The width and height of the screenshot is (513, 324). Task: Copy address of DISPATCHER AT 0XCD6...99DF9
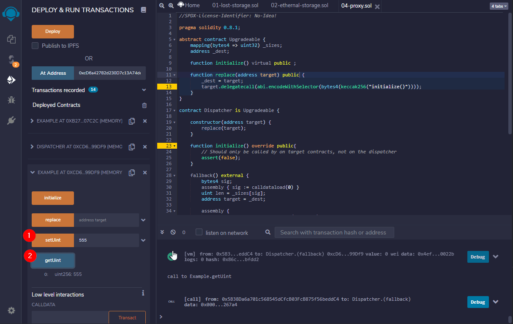[x=132, y=147]
